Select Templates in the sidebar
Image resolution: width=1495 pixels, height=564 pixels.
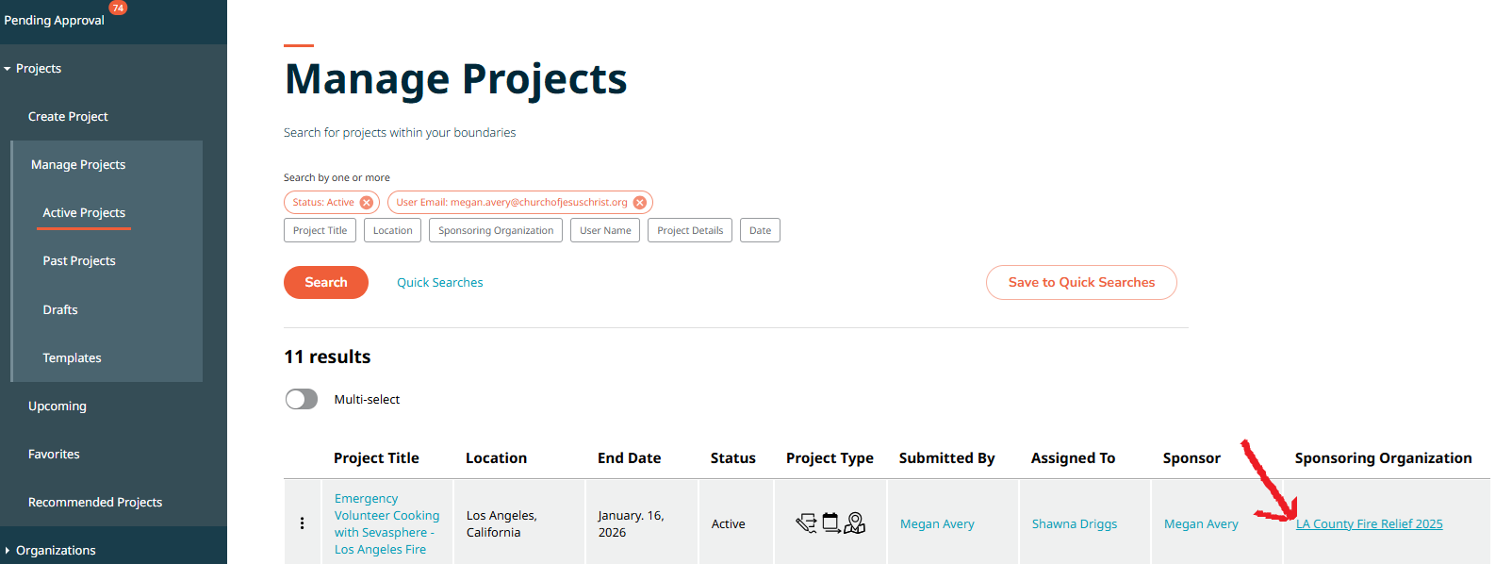[x=72, y=358]
